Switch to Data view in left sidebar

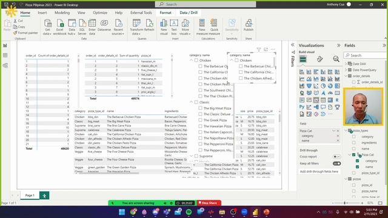click(5, 55)
